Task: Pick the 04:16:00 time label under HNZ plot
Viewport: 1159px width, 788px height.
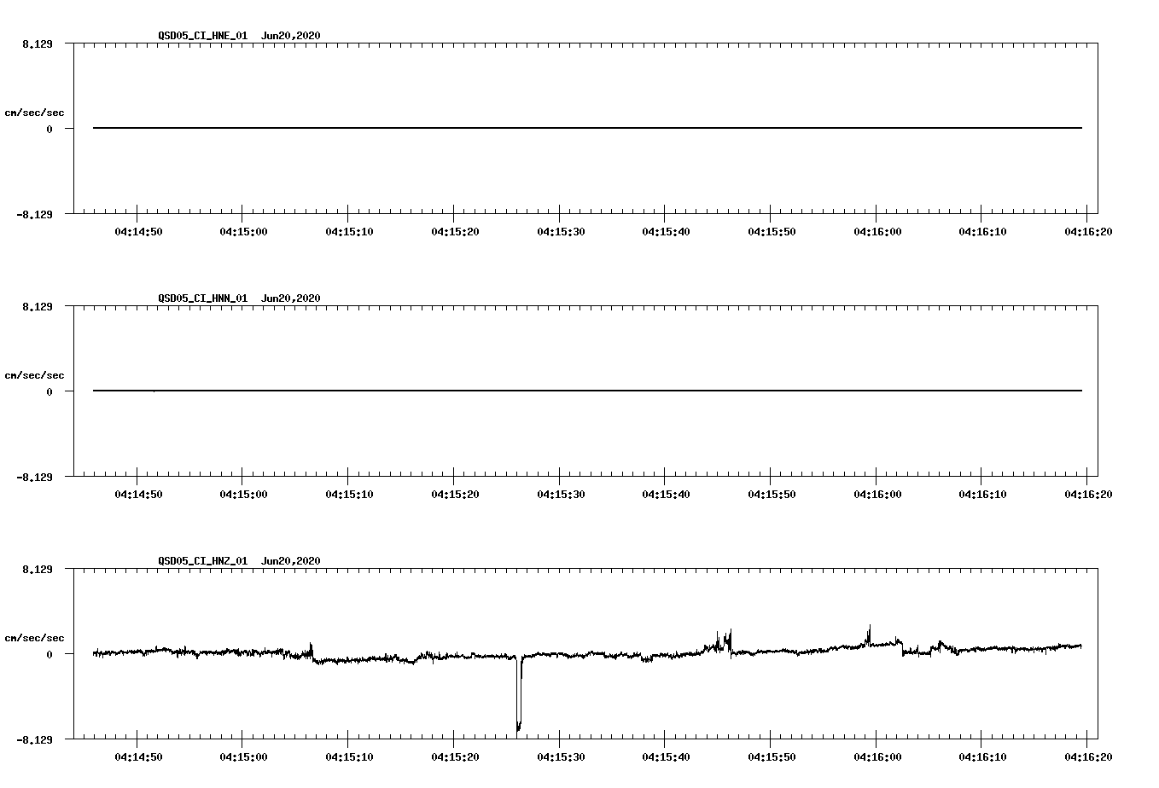Action: (877, 756)
